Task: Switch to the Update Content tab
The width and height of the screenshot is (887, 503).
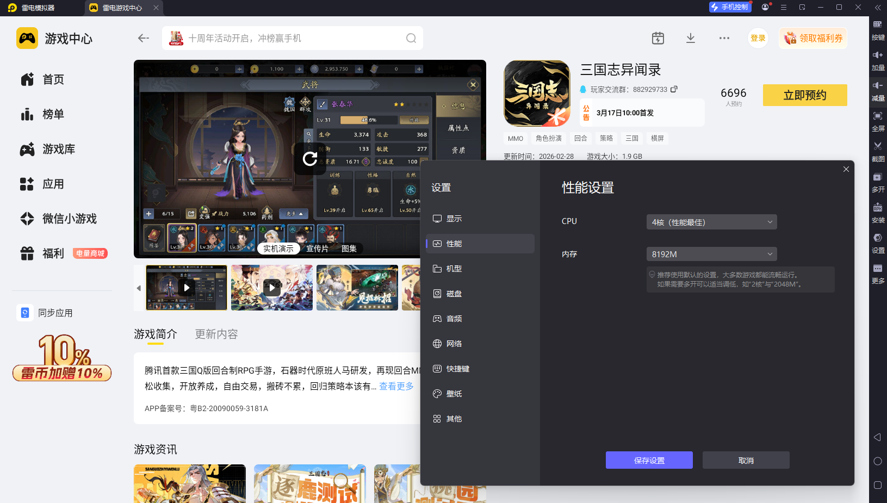Action: [216, 334]
